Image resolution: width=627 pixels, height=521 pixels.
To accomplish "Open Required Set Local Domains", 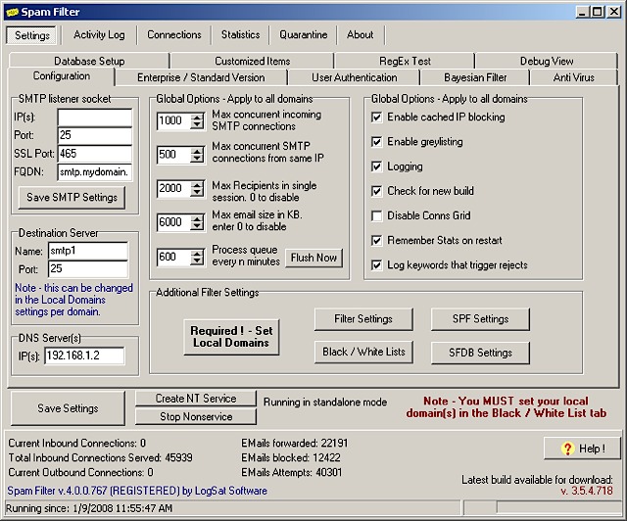I will [231, 337].
